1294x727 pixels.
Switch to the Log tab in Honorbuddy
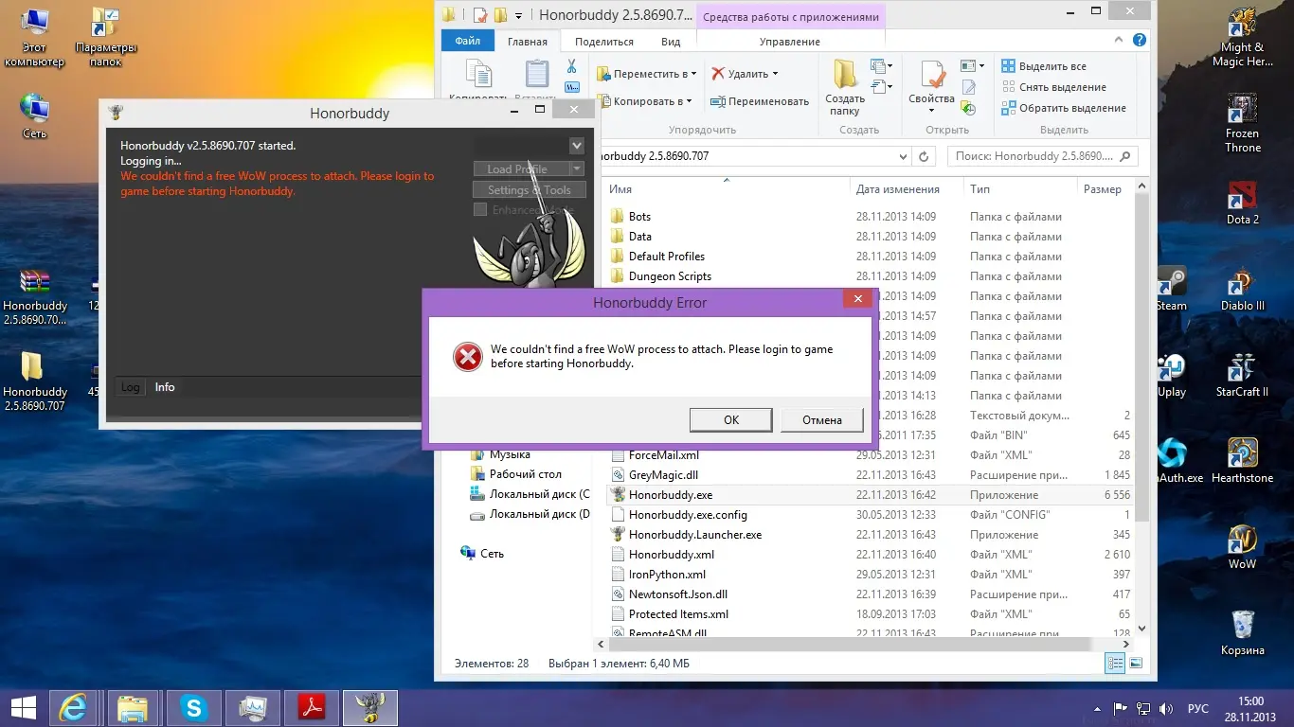click(131, 387)
